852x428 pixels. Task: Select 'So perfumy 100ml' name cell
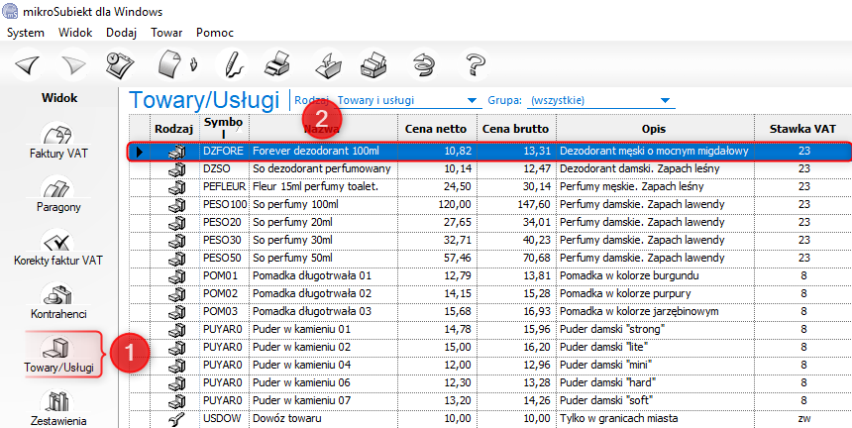click(323, 205)
